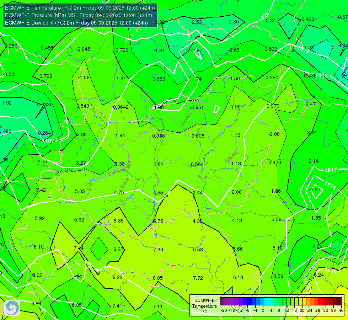Click the dew point value 0.580
The height and width of the screenshot is (320, 348).
point(272,78)
